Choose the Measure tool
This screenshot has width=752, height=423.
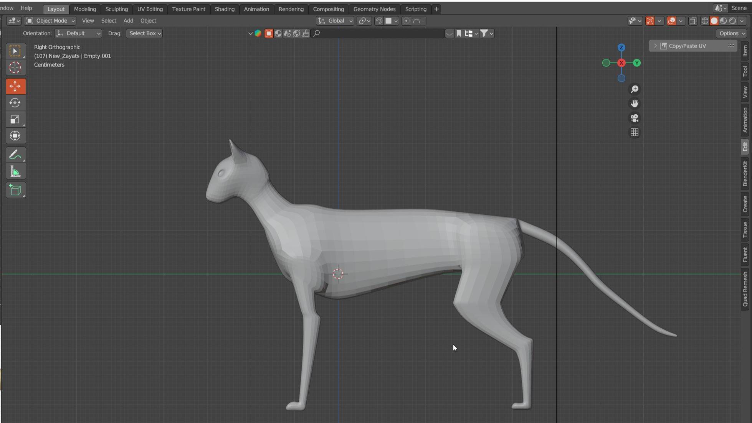pyautogui.click(x=15, y=171)
